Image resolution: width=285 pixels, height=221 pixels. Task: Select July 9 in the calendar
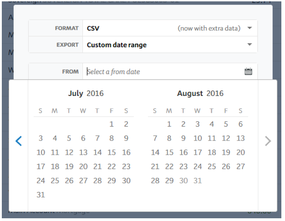point(126,138)
